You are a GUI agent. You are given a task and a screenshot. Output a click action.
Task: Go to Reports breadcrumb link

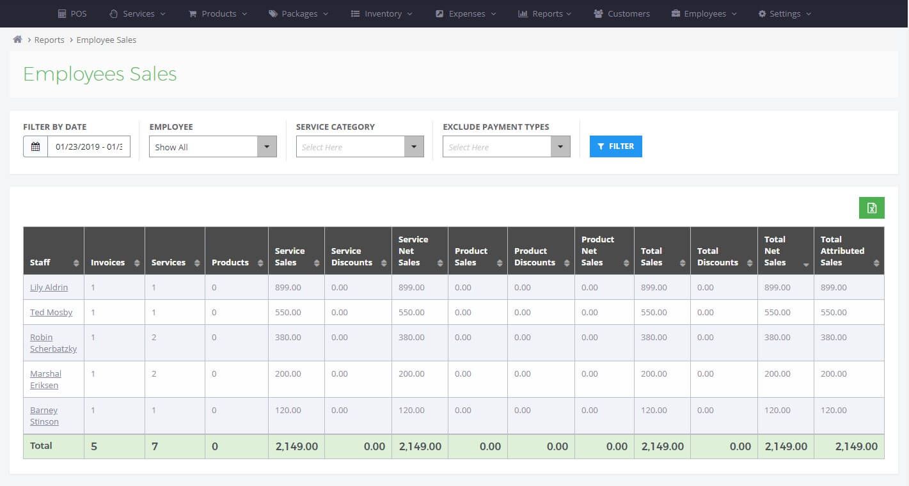point(49,40)
